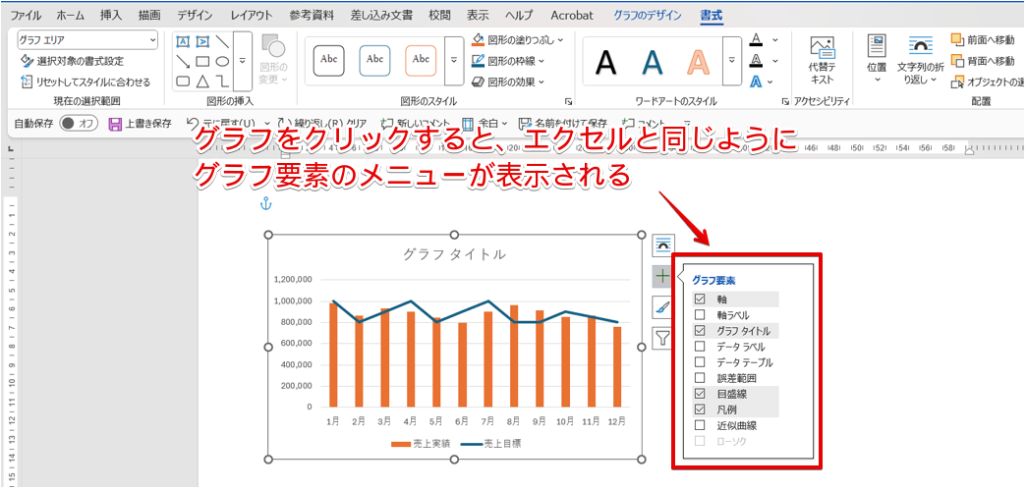Image resolution: width=1027 pixels, height=490 pixels.
Task: Click リセットしてスタイルに合わせる reset icon
Action: tap(26, 82)
